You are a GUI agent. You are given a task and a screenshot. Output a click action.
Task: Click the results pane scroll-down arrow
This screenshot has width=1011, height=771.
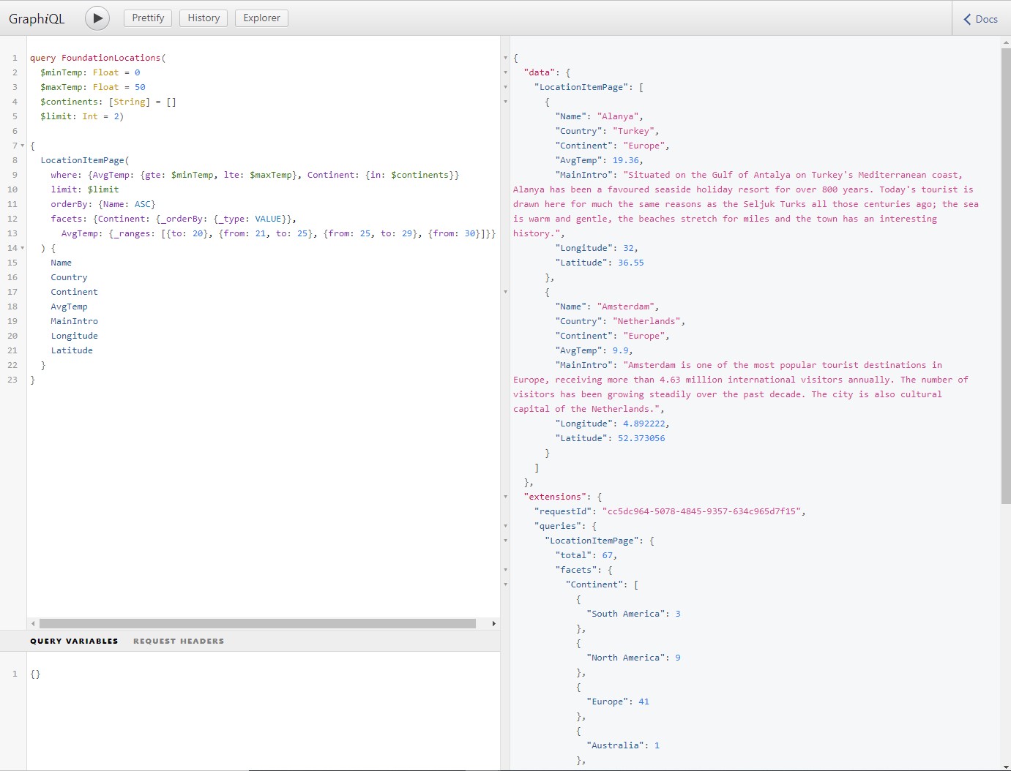coord(1005,765)
